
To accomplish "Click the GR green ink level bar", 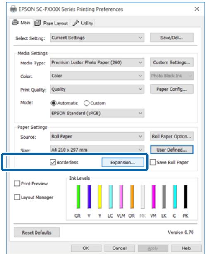I will [x=78, y=197].
